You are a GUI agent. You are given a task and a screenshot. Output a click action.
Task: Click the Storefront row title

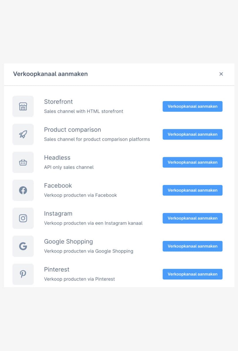tap(58, 102)
